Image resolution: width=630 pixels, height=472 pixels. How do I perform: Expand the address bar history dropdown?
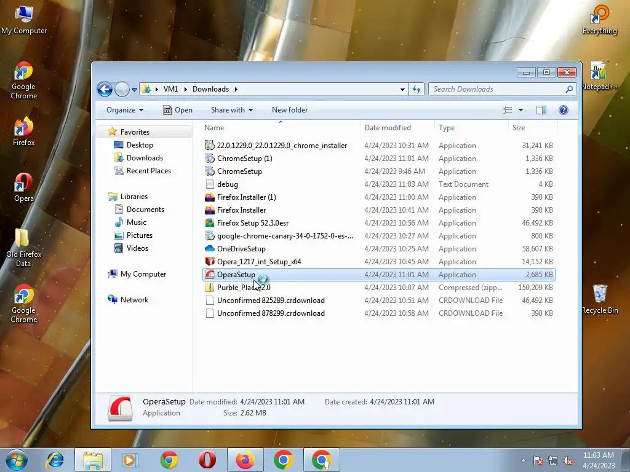(402, 90)
